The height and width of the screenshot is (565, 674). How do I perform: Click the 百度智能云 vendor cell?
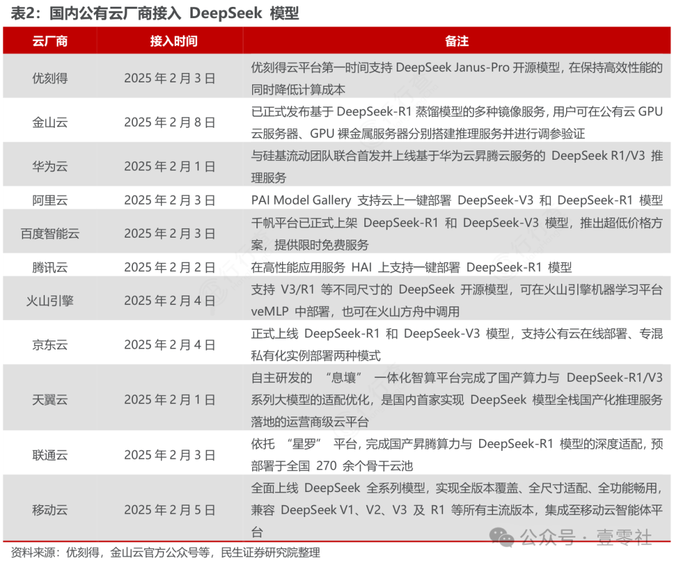[x=50, y=233]
